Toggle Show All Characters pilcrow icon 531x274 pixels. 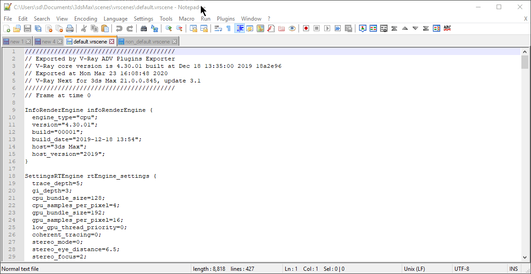click(229, 28)
